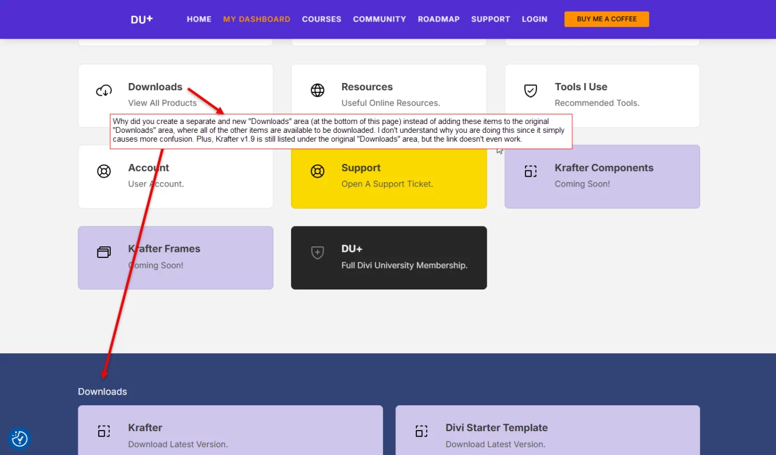Click the Divi Starter Template card icon
This screenshot has height=455, width=776.
click(x=421, y=431)
